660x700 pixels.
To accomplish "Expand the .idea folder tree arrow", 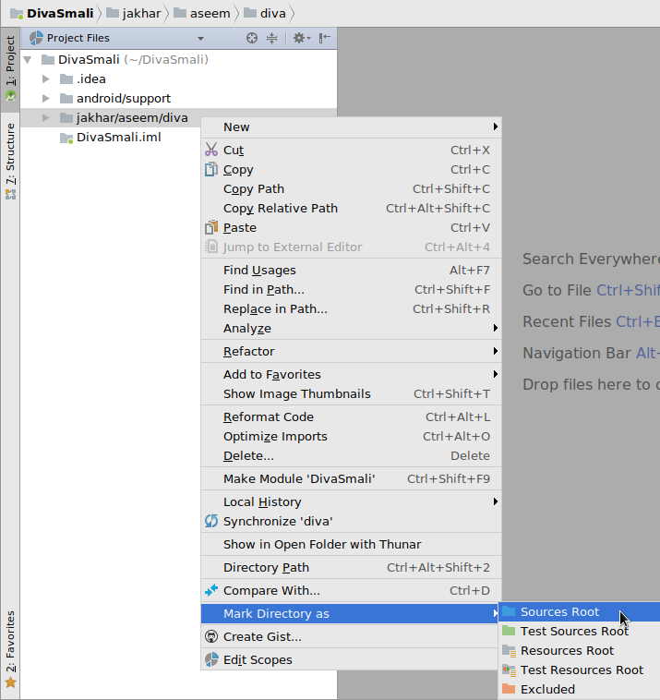I will [x=46, y=78].
